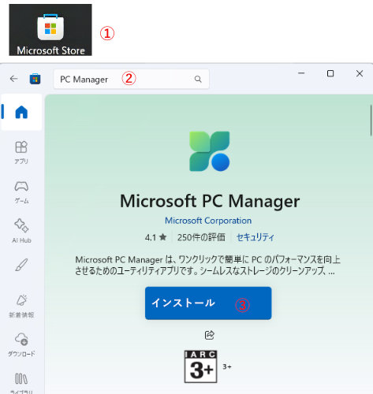Close the Microsoft Store window
The width and height of the screenshot is (373, 394).
pos(360,73)
